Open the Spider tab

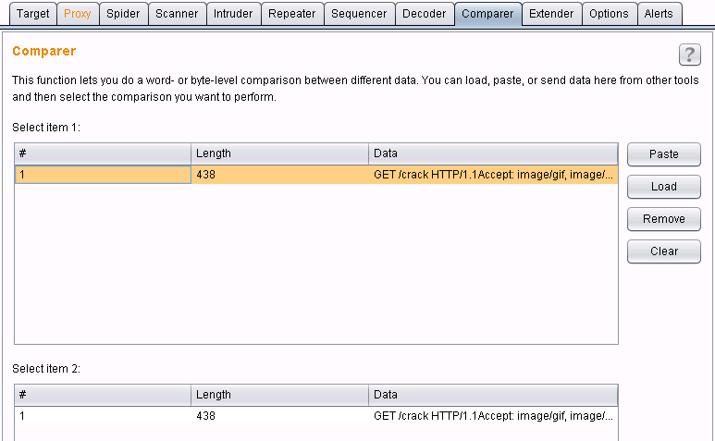point(123,14)
